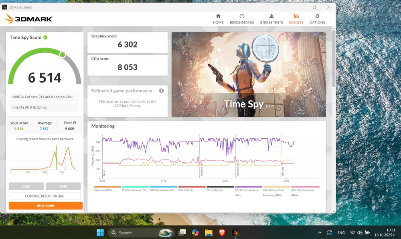Click the Average score 7 887
This screenshot has height=239, width=401.
pos(44,129)
